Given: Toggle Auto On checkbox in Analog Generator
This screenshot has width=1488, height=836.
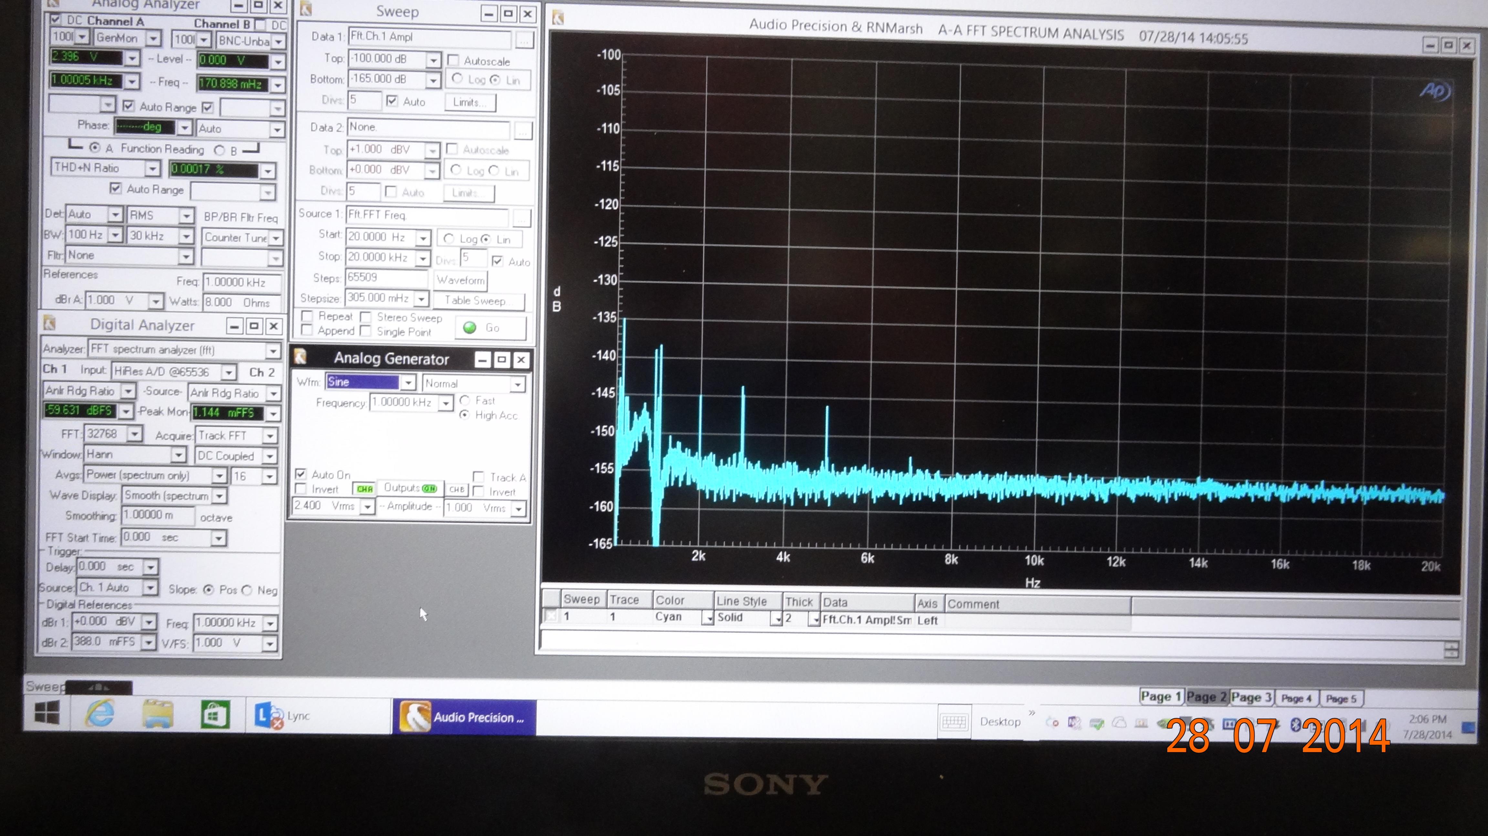Looking at the screenshot, I should tap(300, 474).
